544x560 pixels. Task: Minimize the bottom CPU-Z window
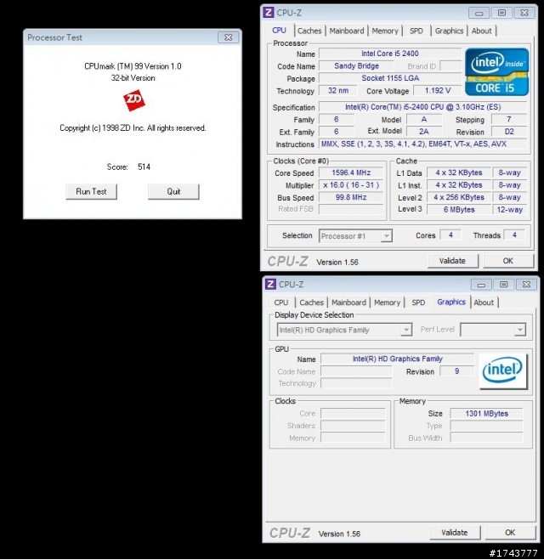[x=481, y=285]
